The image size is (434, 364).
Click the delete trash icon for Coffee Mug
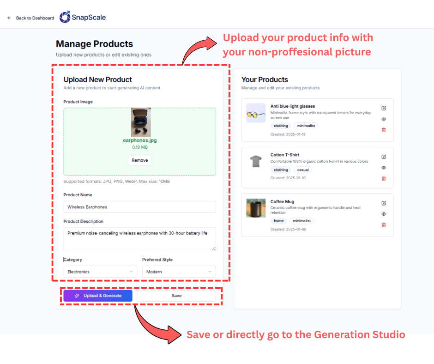[383, 225]
